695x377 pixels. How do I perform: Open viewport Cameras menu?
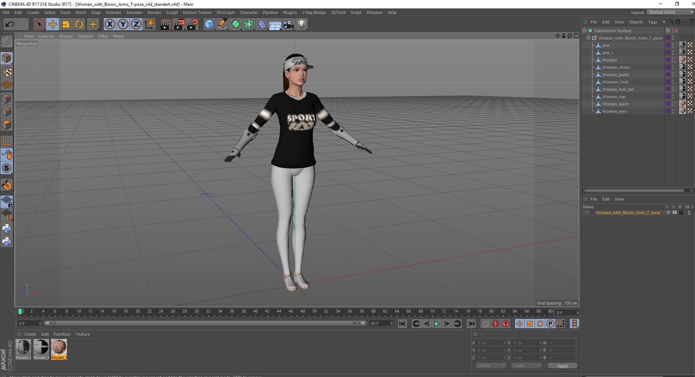point(46,36)
